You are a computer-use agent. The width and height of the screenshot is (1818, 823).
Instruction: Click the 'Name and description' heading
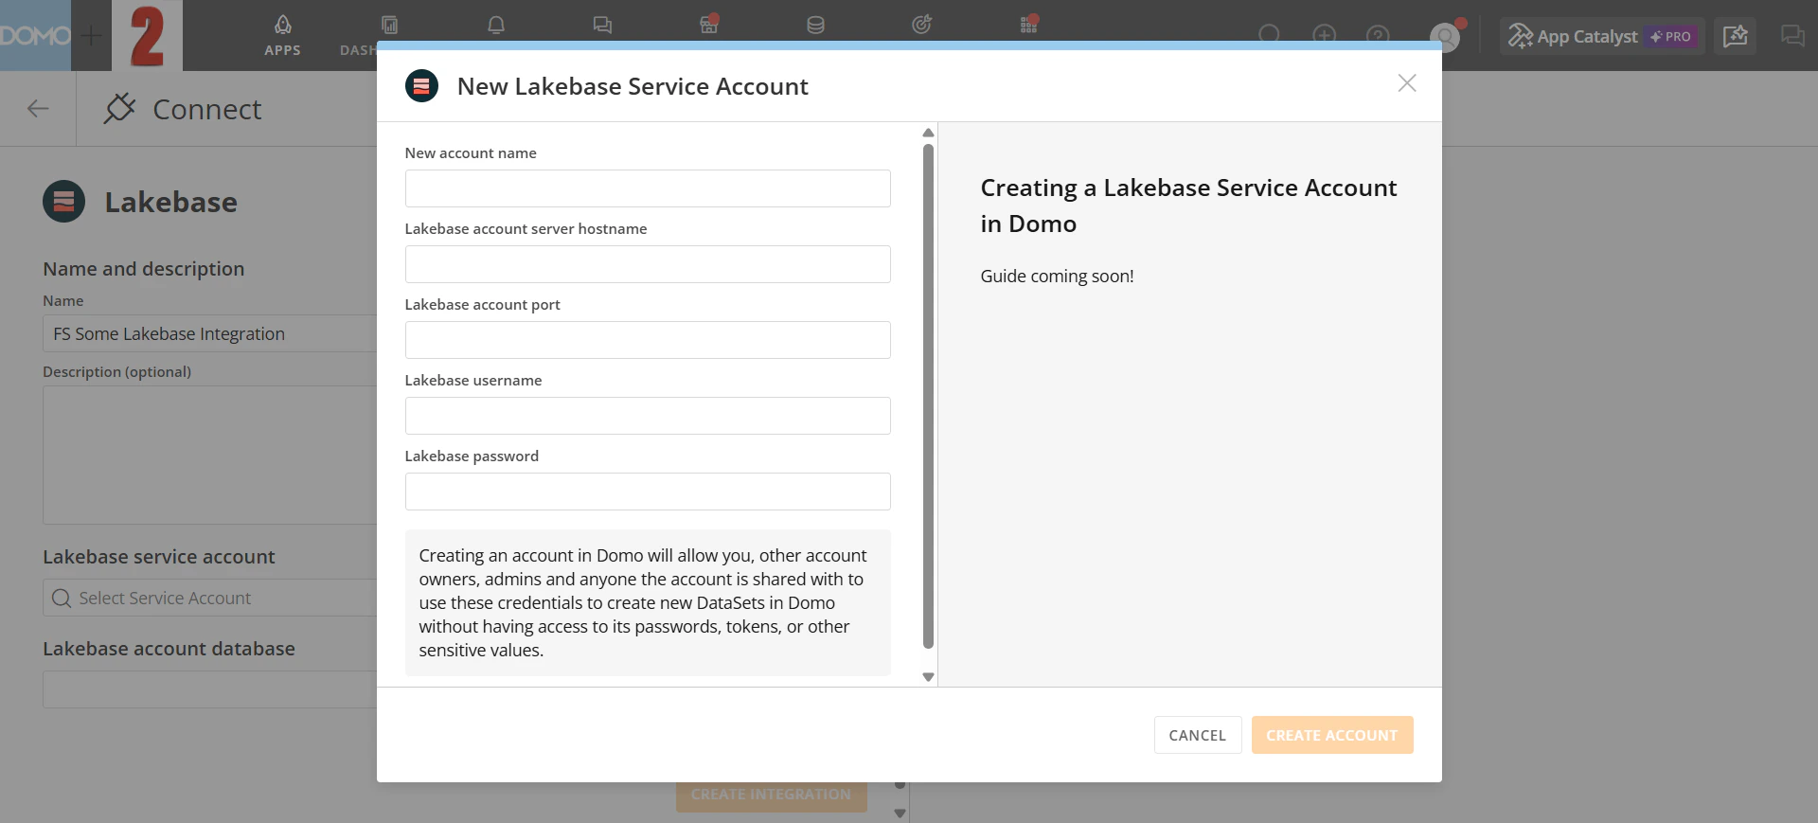(x=144, y=269)
